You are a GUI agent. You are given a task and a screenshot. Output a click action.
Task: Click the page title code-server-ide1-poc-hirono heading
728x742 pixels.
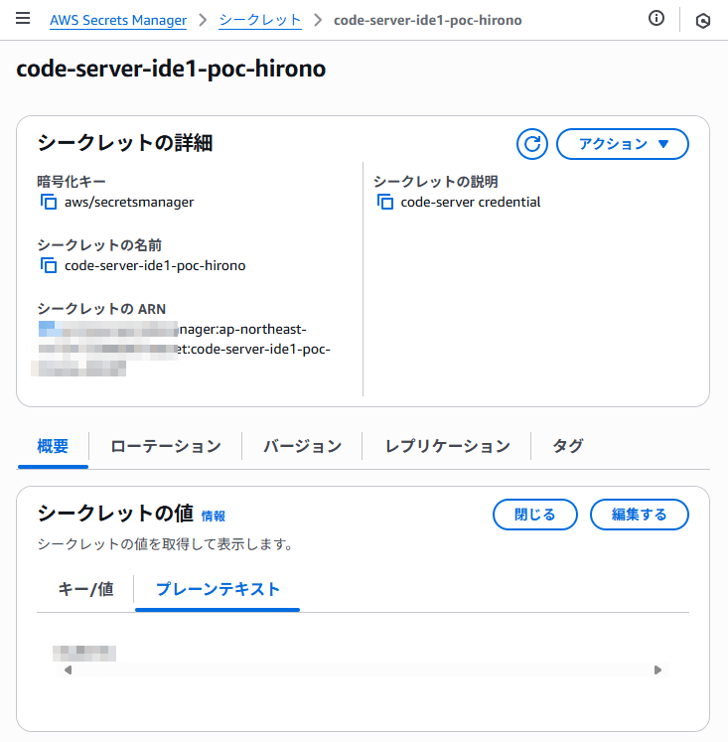171,69
